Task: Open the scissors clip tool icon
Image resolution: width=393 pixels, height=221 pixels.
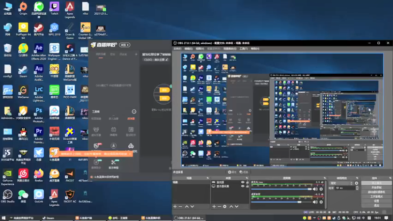Action: (x=113, y=163)
